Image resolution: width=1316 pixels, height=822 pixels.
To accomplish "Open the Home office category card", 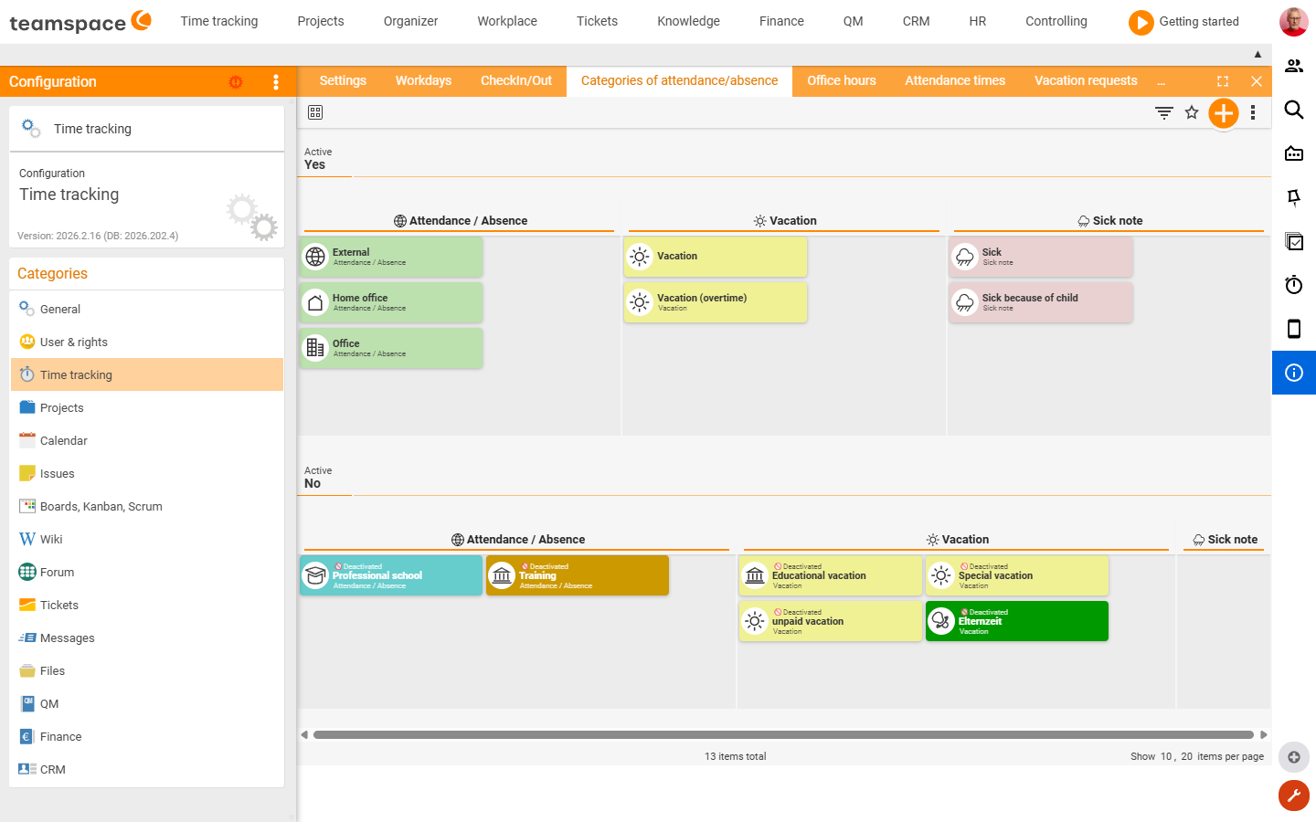I will tap(391, 302).
